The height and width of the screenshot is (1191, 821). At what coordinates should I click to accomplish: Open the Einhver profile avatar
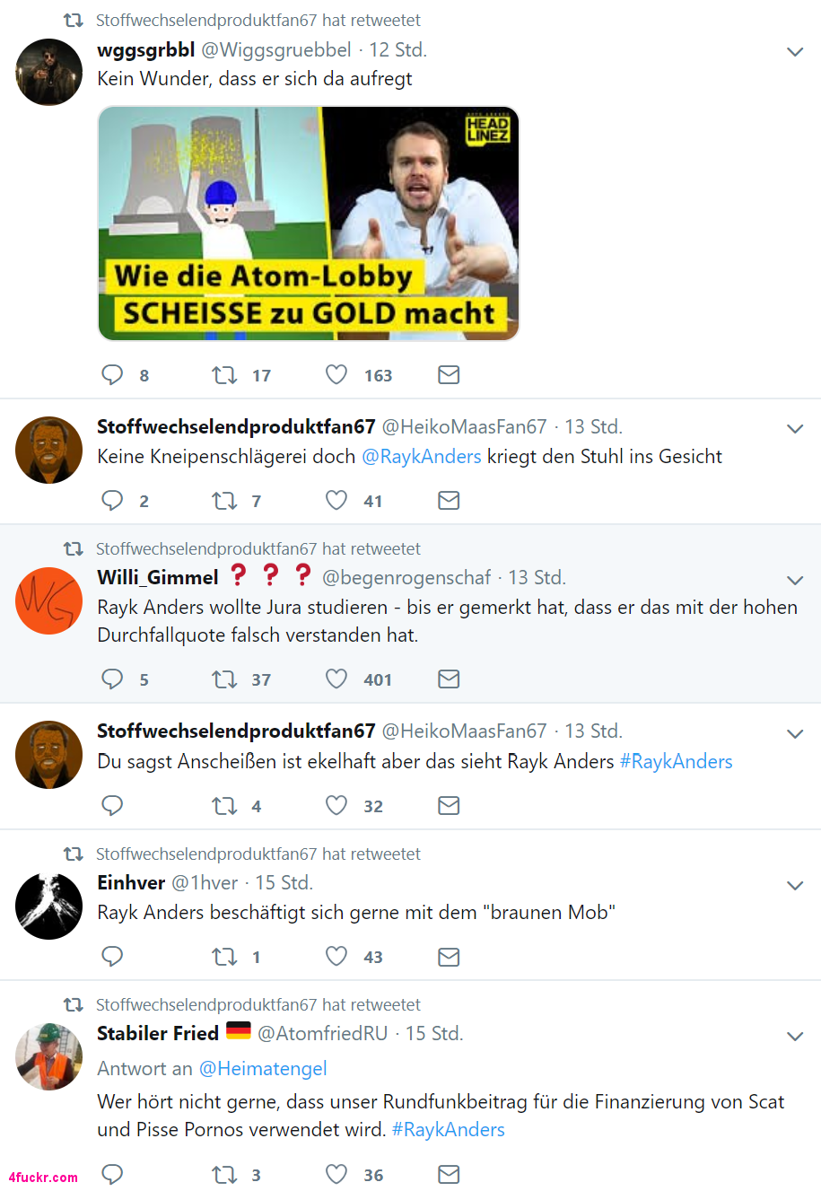(49, 906)
